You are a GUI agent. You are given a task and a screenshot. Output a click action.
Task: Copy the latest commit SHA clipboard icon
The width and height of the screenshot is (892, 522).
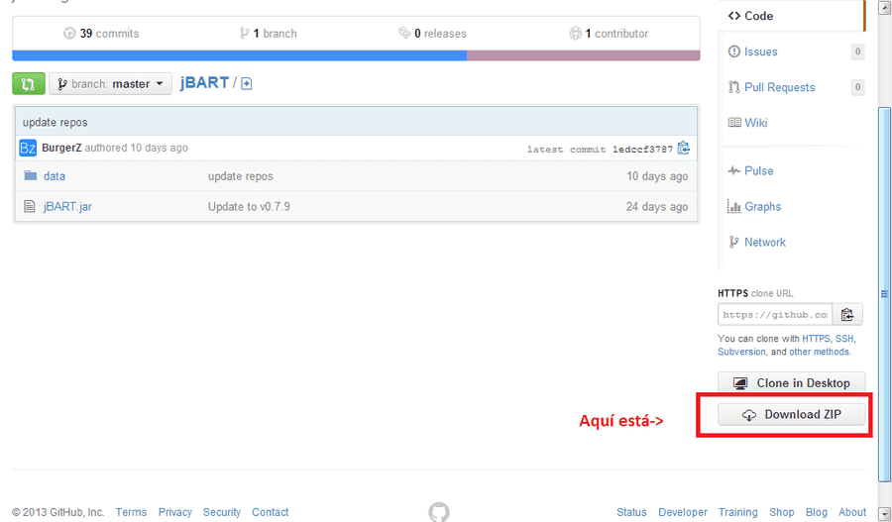point(684,149)
